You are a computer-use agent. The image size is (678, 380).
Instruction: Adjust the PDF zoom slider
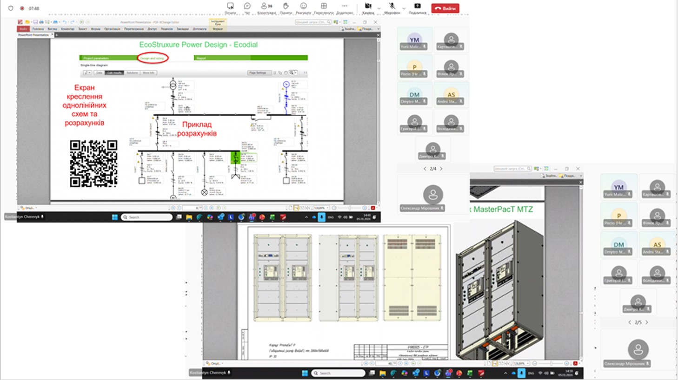[350, 208]
